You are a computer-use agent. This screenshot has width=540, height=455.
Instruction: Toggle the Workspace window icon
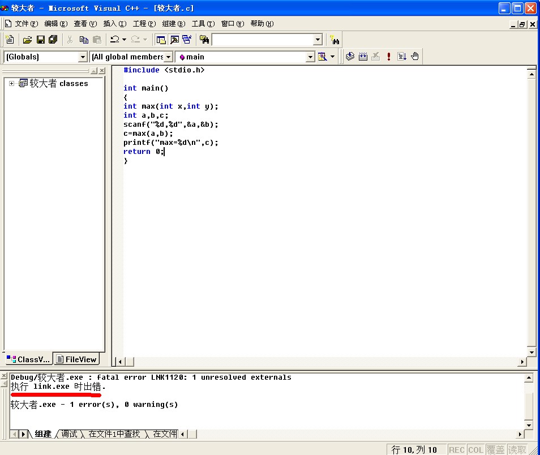pos(161,40)
